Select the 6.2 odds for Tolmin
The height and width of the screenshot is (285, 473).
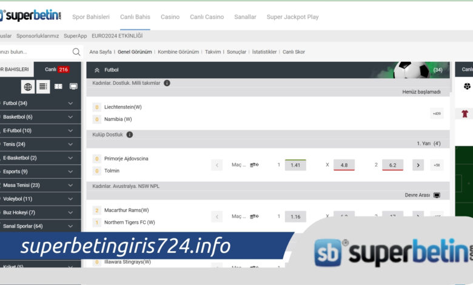[392, 165]
